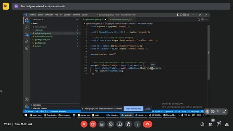Open chat with everyone in Meet

[x=218, y=124]
